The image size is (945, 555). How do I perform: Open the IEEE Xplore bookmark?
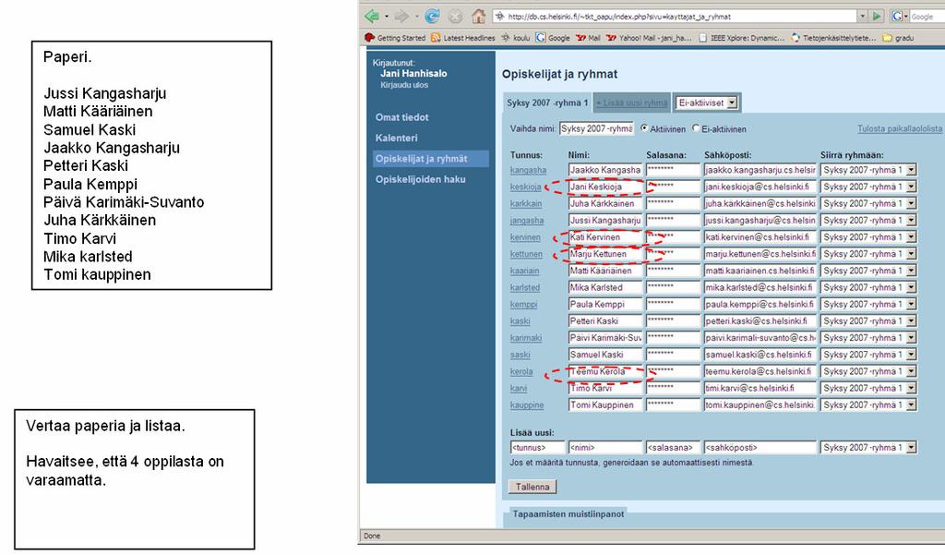pyautogui.click(x=742, y=38)
